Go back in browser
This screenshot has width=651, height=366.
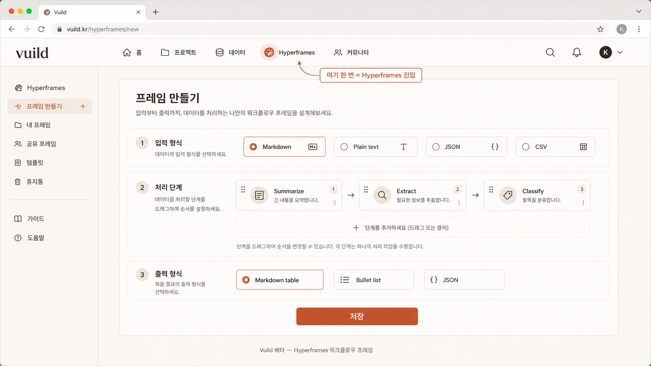(12, 29)
